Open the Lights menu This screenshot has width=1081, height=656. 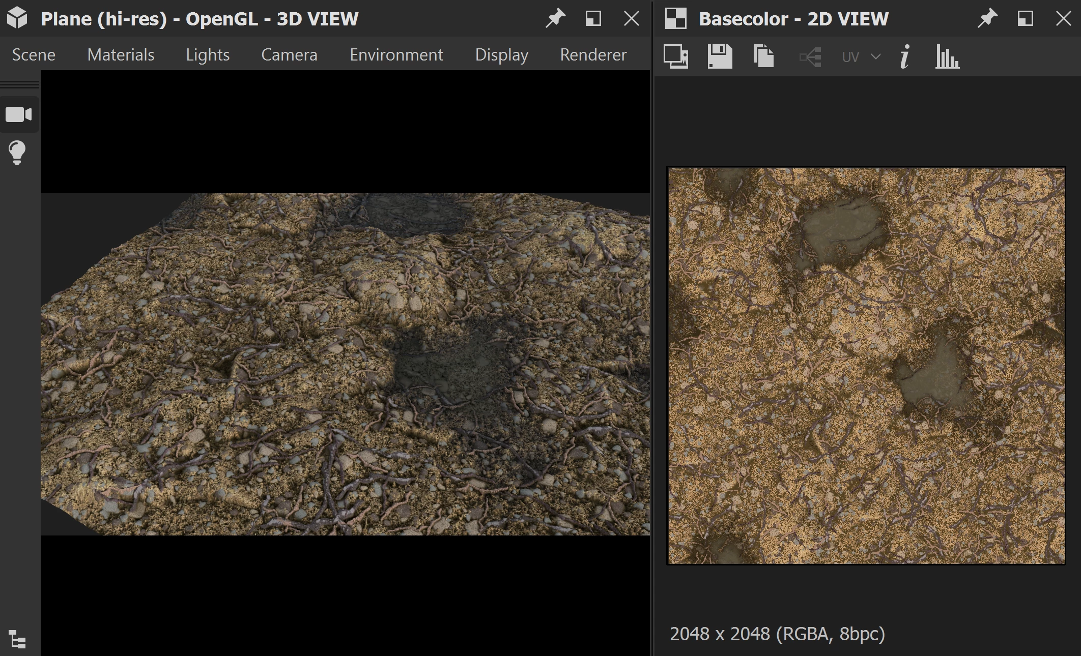(x=208, y=54)
